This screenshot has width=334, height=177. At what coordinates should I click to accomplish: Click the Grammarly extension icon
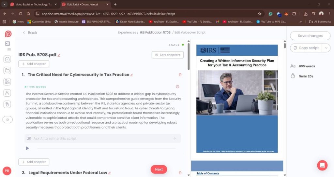(x=270, y=14)
